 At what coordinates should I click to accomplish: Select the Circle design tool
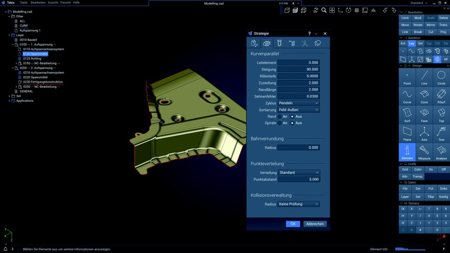point(441,77)
